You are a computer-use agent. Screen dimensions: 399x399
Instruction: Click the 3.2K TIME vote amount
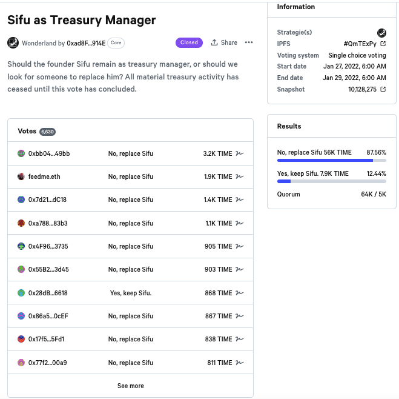pyautogui.click(x=217, y=153)
